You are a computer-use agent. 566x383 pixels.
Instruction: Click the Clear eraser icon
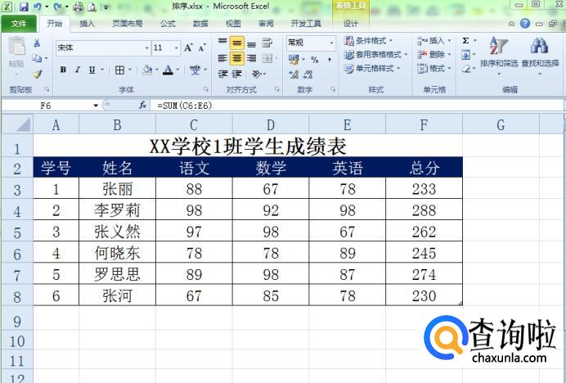466,68
